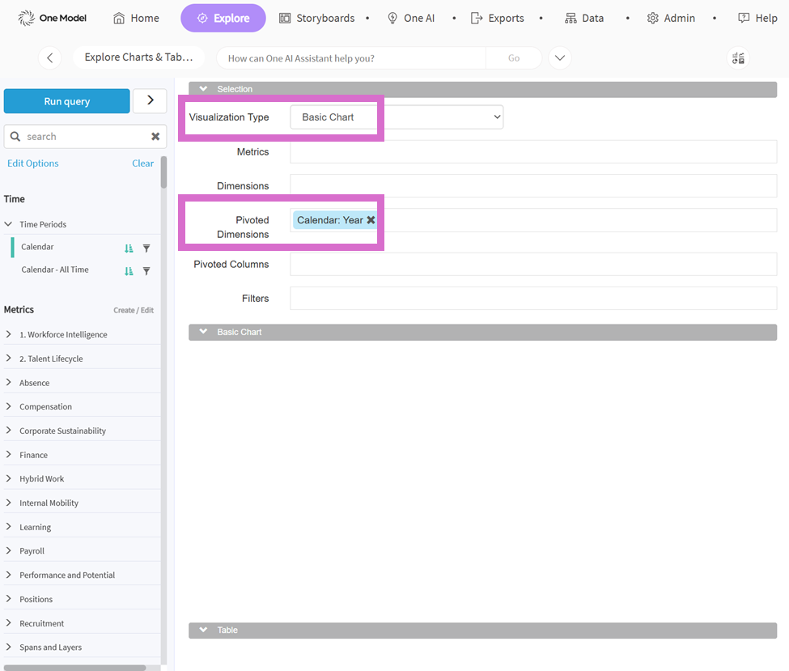Click the Edit Options link
Screen dimensions: 789x671
pos(33,164)
